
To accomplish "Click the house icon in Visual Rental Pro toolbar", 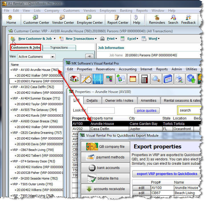I will tap(74, 79).
